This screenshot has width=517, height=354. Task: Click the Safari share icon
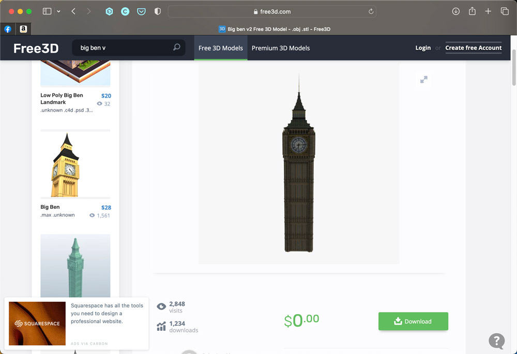(472, 11)
